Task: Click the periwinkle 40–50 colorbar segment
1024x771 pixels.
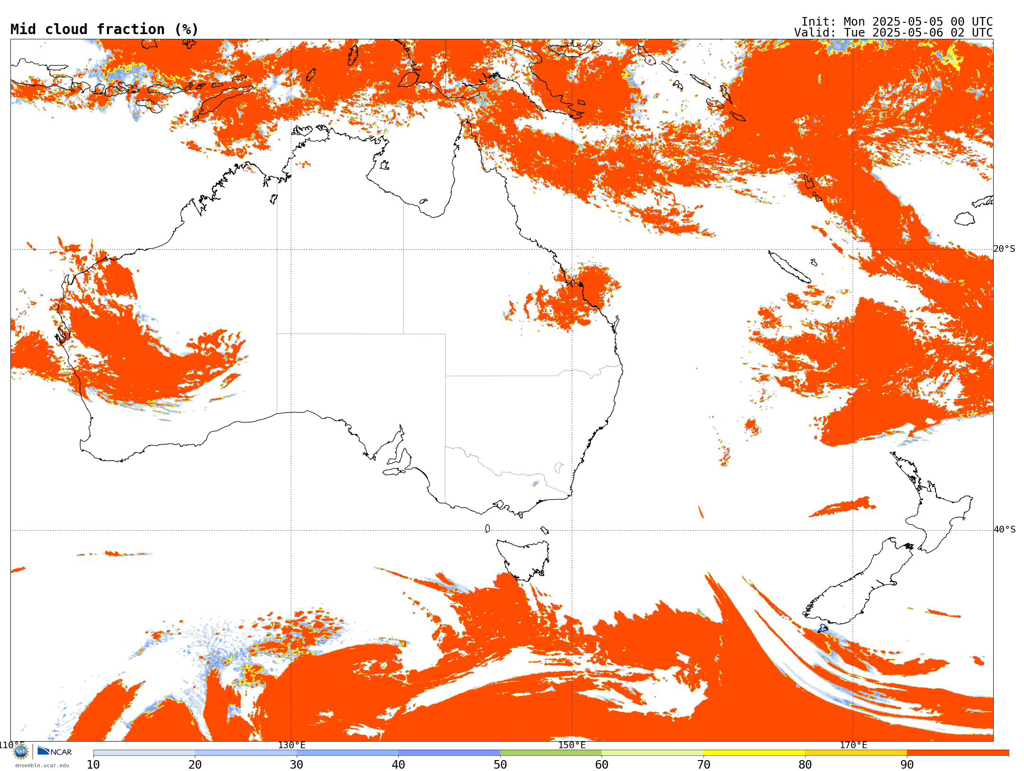Action: 449,753
